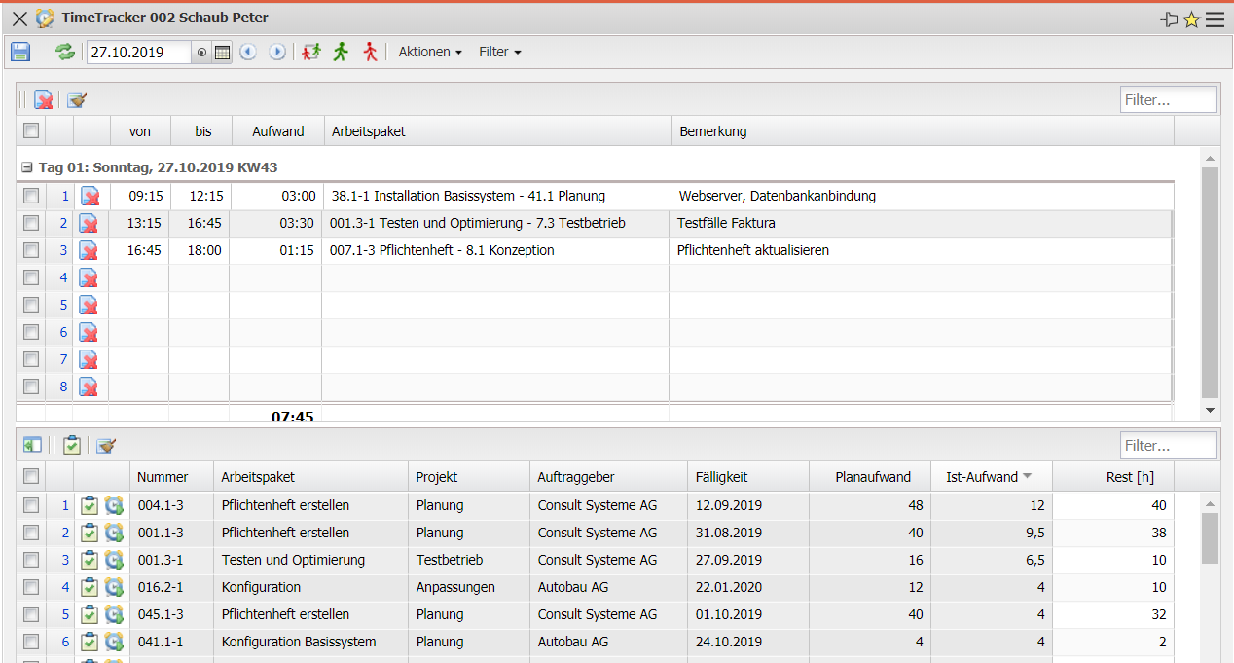
Task: Tick checkbox for time entry row 1
Action: pyautogui.click(x=31, y=196)
